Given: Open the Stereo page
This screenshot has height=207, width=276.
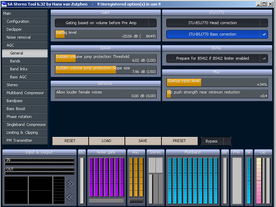Looking at the screenshot, I should 25,85.
